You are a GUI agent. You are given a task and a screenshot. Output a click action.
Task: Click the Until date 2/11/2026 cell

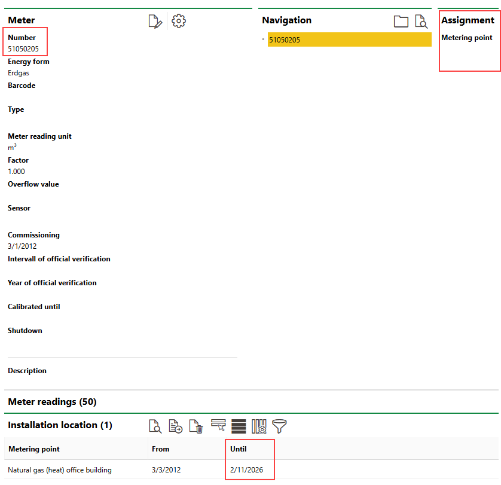(246, 470)
